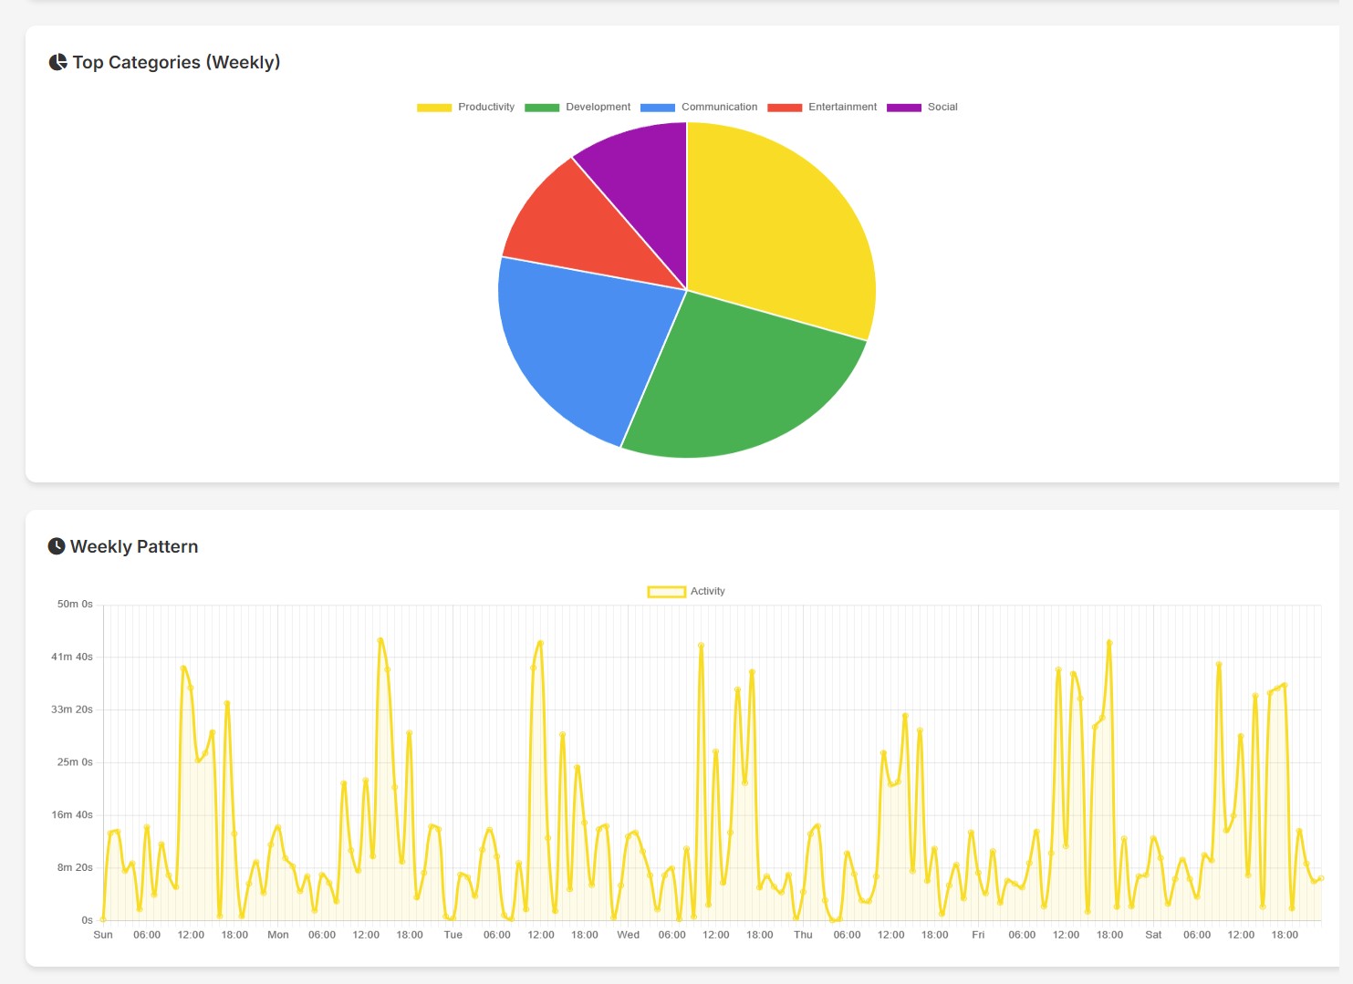Click the 0s axis label
The height and width of the screenshot is (984, 1353).
tap(87, 920)
